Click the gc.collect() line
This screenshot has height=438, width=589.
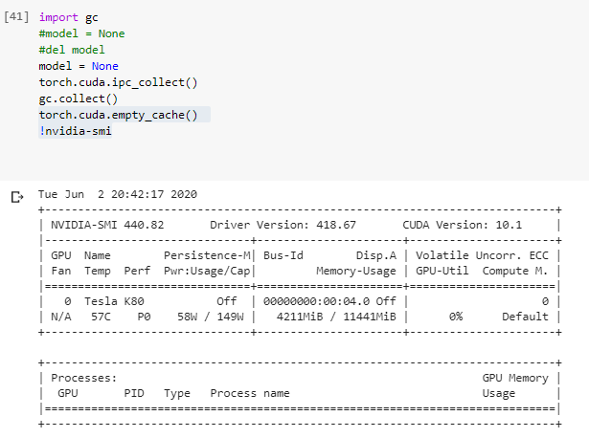click(79, 99)
